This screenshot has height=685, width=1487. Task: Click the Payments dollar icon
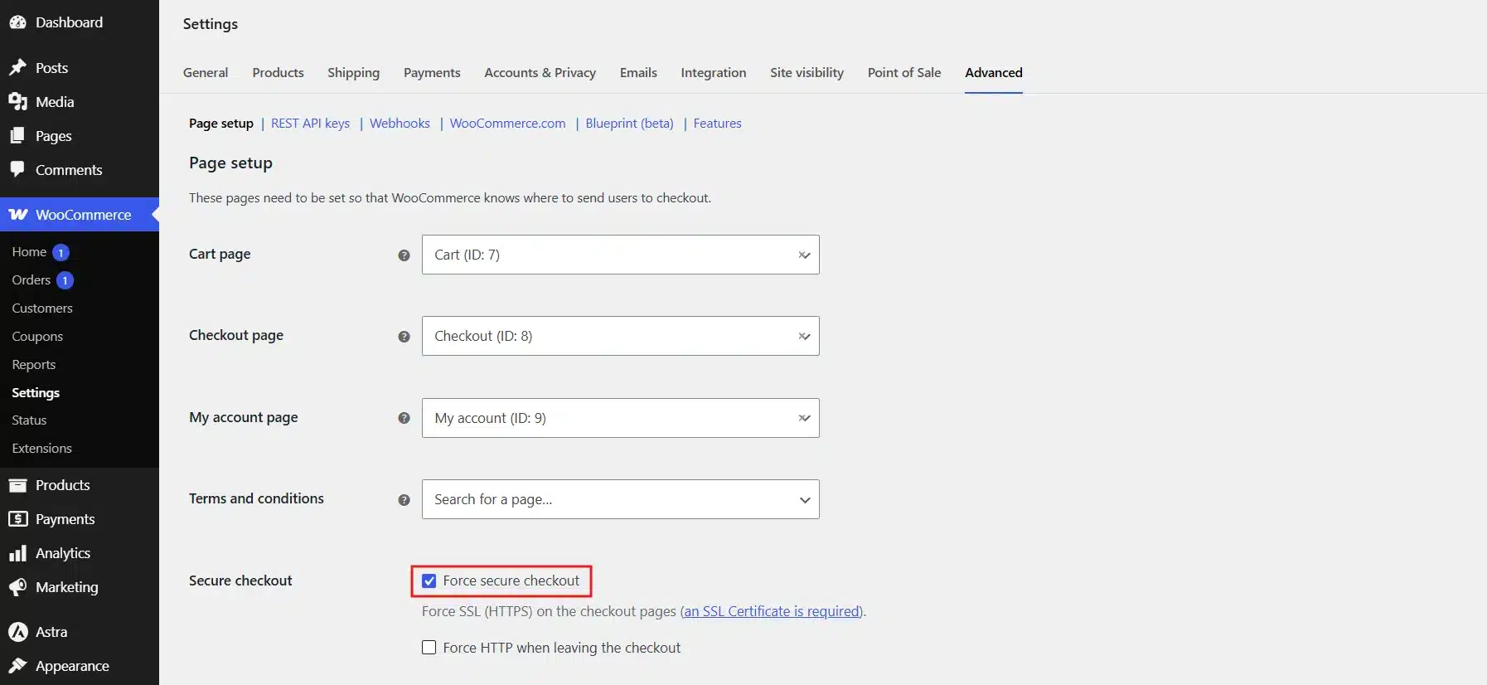17,519
